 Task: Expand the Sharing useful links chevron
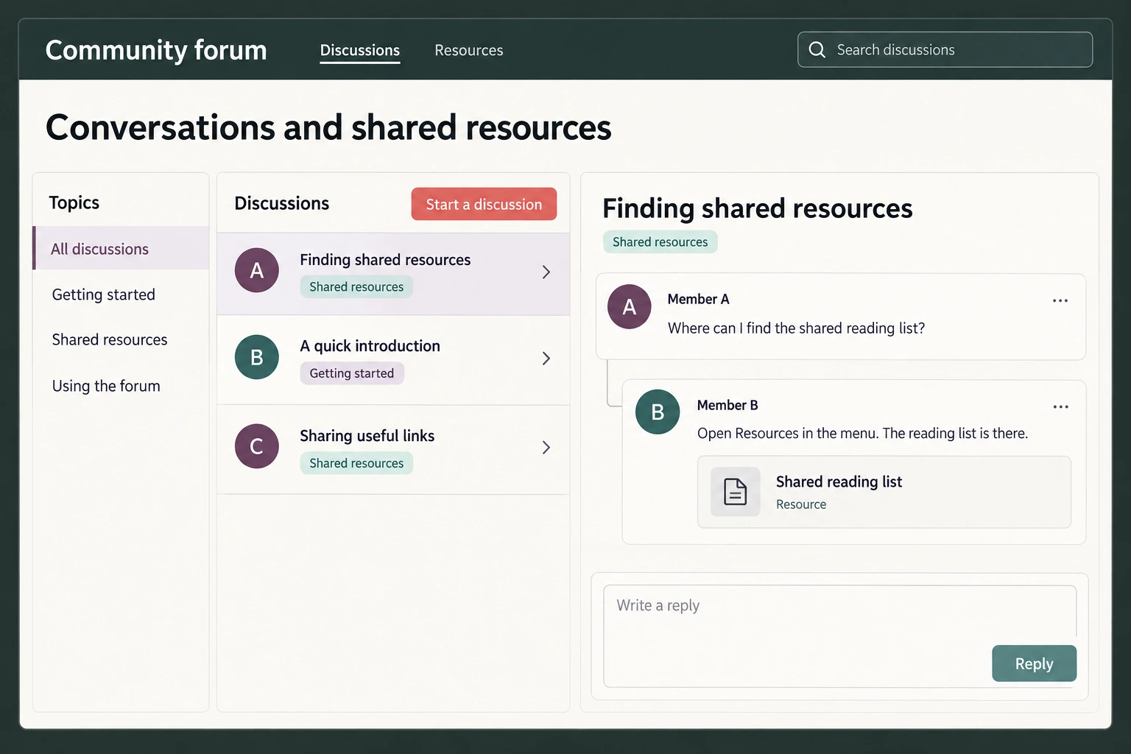(x=546, y=448)
